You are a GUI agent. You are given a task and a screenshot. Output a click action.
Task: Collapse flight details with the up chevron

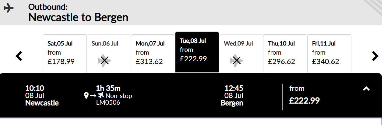click(366, 89)
